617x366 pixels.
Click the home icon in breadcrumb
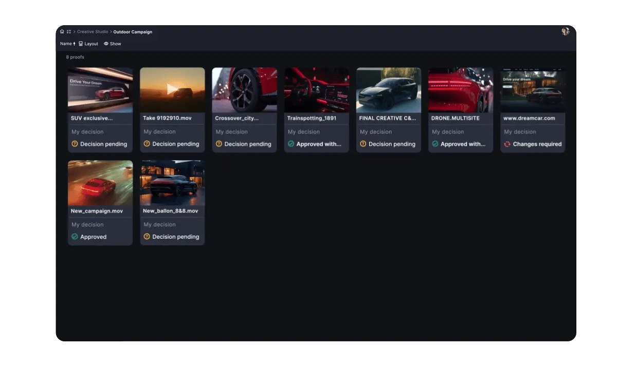click(x=62, y=32)
